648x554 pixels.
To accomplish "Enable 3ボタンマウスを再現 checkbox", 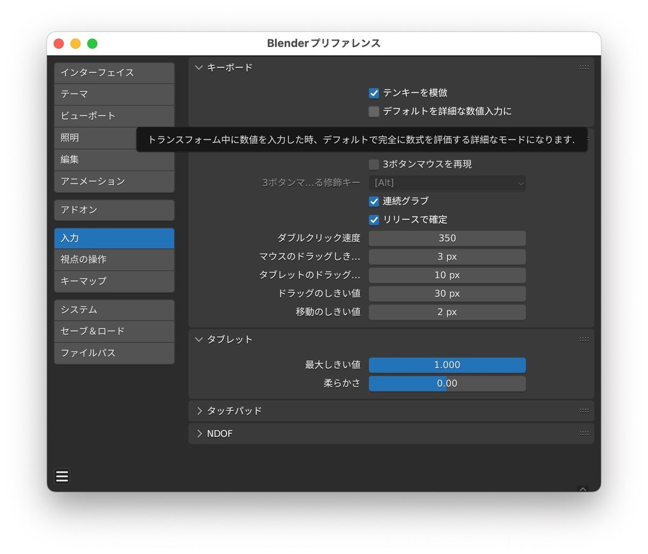I will point(374,164).
